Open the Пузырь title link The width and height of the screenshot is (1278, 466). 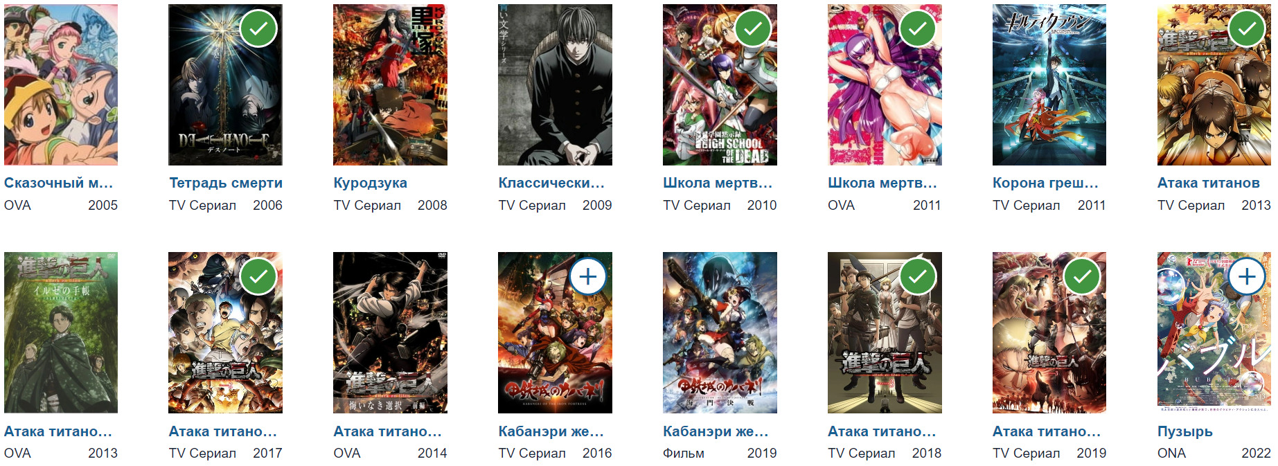(1185, 431)
